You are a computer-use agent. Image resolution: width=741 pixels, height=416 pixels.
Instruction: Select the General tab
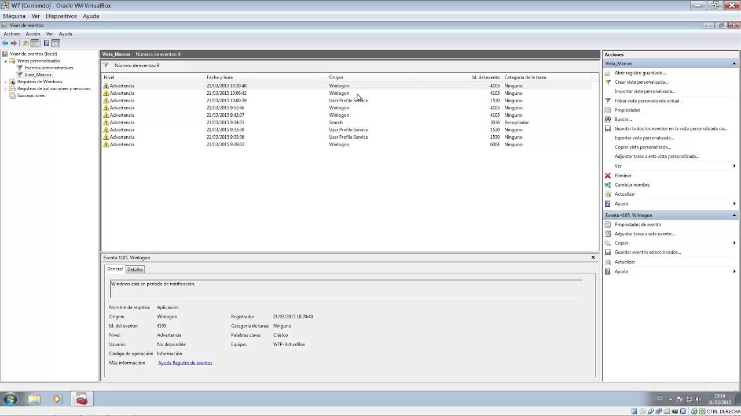[x=115, y=269]
